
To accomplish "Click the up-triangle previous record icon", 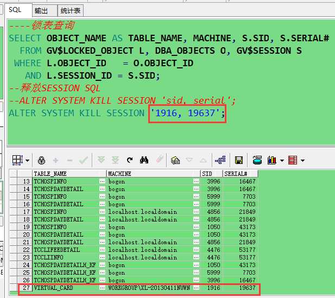I will [203, 160].
